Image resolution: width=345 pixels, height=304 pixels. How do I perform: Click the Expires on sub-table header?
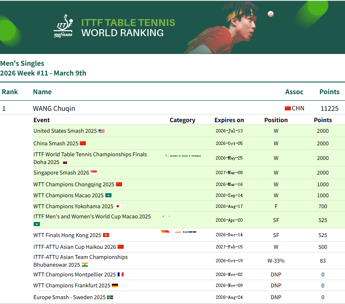[x=229, y=120]
